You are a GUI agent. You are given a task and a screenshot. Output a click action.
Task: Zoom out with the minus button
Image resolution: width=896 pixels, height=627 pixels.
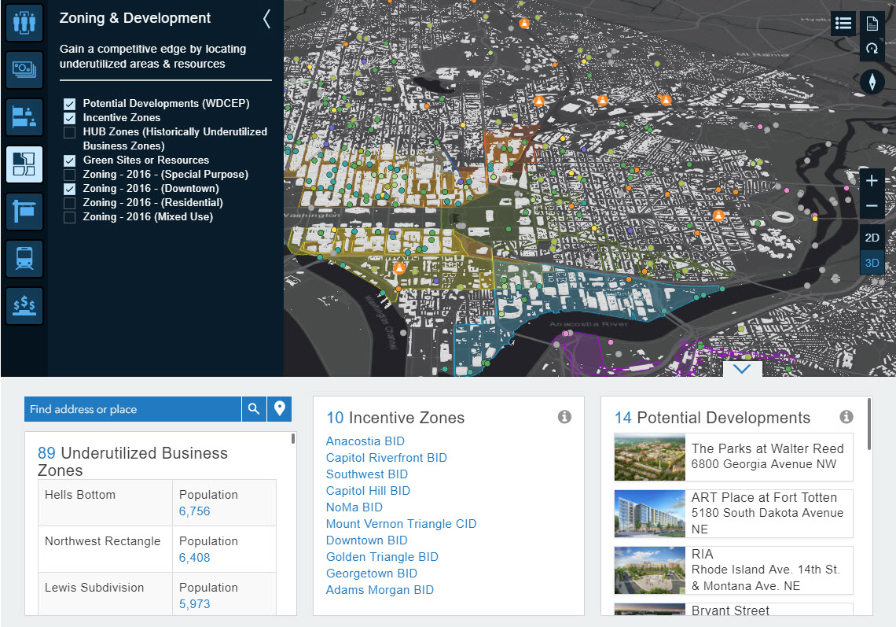tap(872, 206)
